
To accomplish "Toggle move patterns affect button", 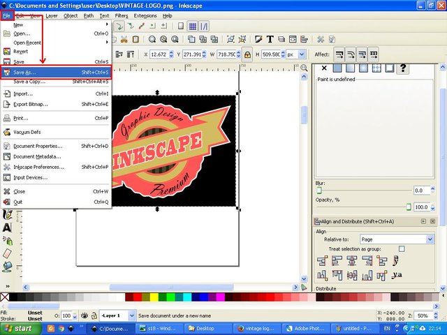I will coord(374,54).
